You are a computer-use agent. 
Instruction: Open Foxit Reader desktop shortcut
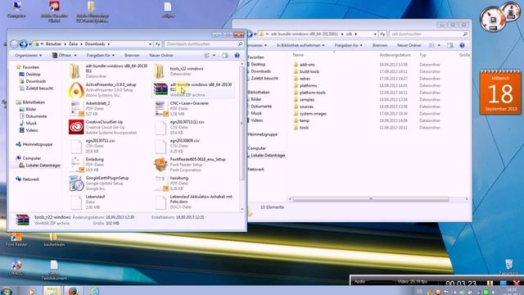[16, 240]
